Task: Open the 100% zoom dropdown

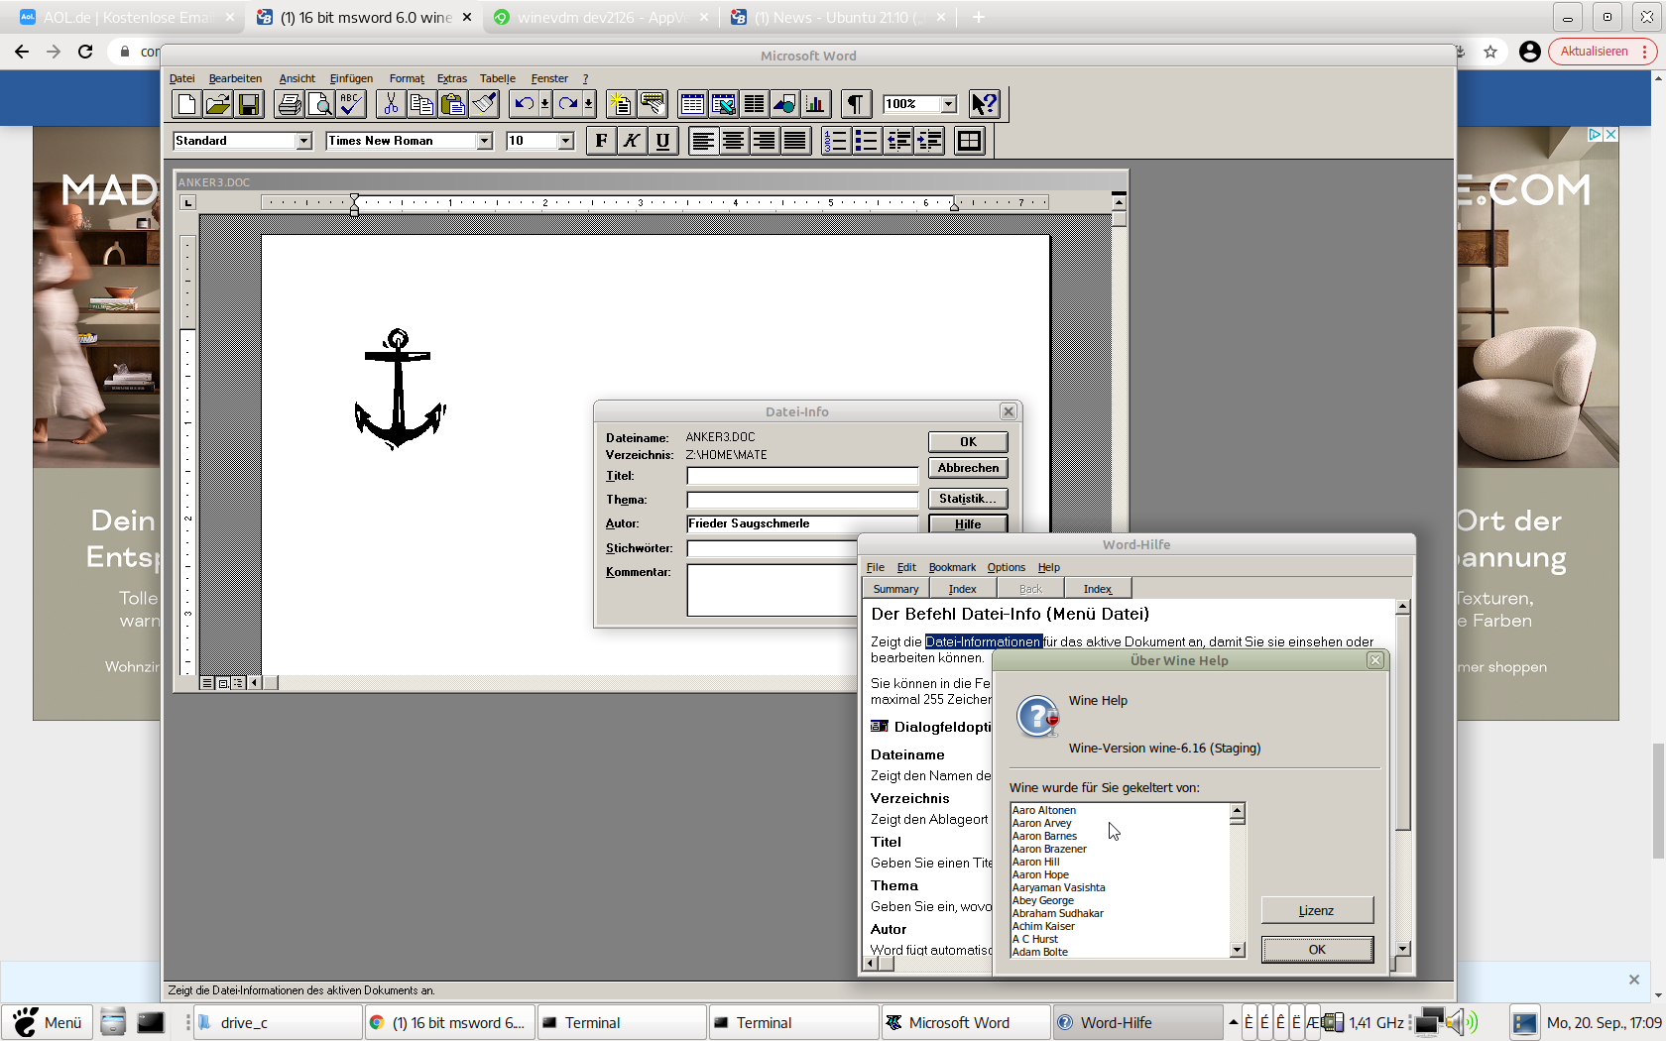Action: point(949,104)
